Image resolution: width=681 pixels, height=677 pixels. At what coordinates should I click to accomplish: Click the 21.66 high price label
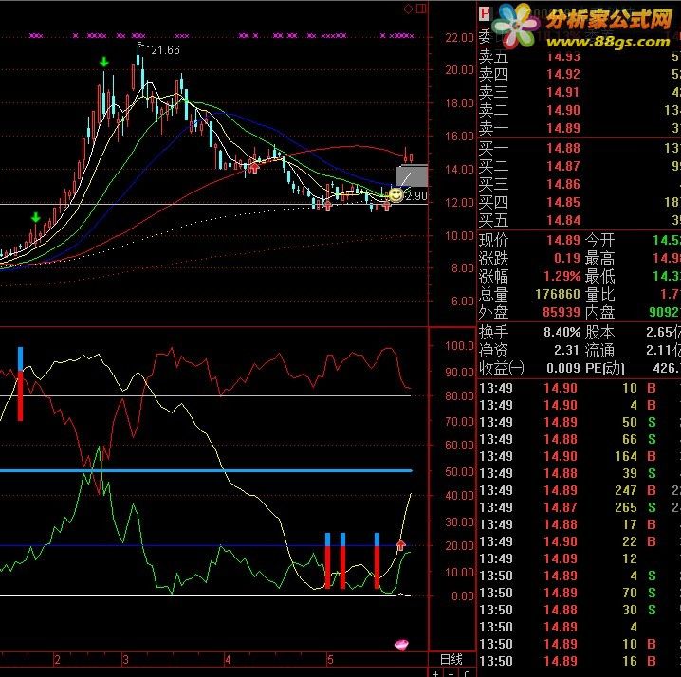coord(165,50)
